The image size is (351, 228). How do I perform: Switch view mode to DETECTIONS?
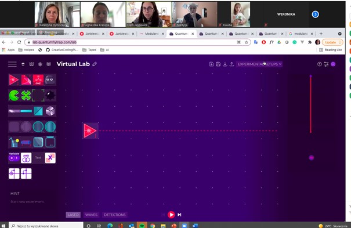(x=115, y=215)
